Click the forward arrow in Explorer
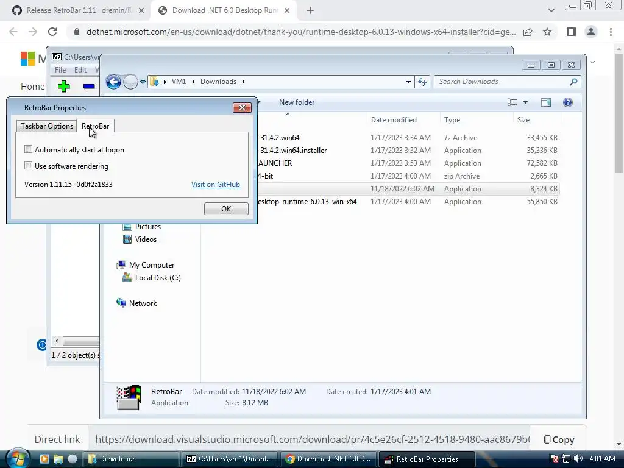The image size is (624, 468). tap(130, 82)
